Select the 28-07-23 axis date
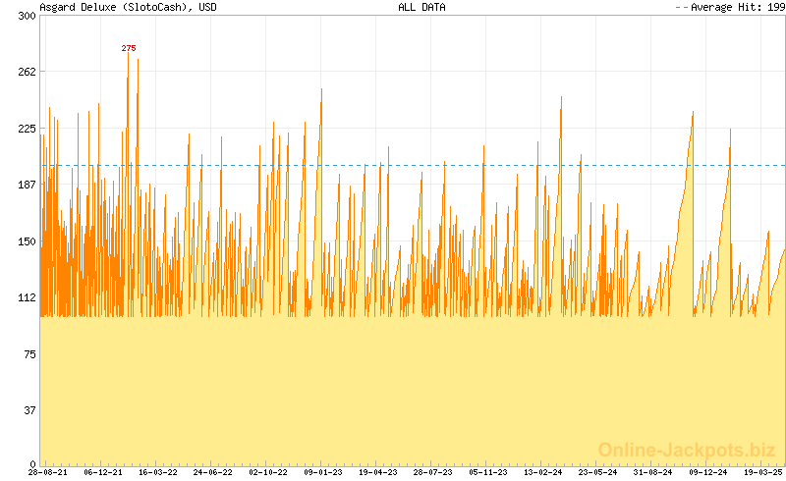The width and height of the screenshot is (786, 481). [x=433, y=472]
